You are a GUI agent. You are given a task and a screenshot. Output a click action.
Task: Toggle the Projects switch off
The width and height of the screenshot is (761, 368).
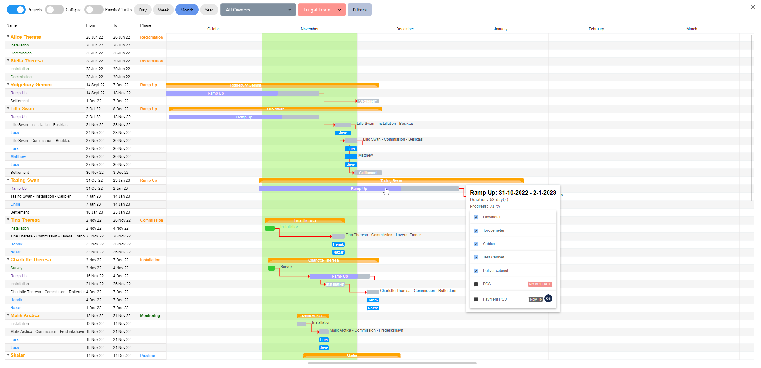click(16, 10)
